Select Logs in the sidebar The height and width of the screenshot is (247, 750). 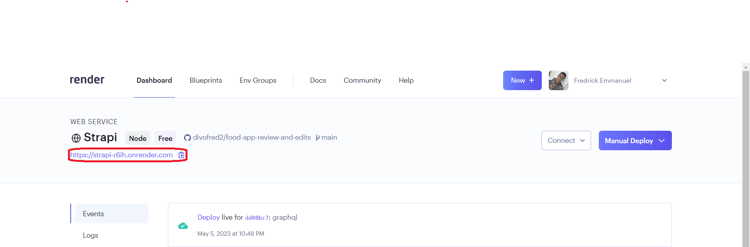91,235
